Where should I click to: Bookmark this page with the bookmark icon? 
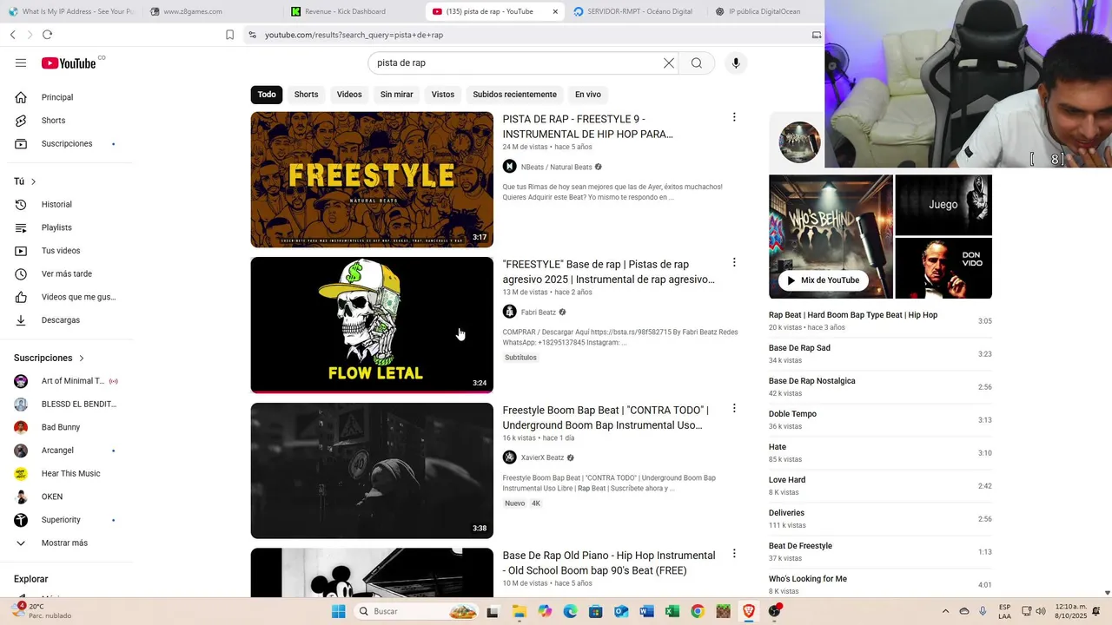click(229, 35)
